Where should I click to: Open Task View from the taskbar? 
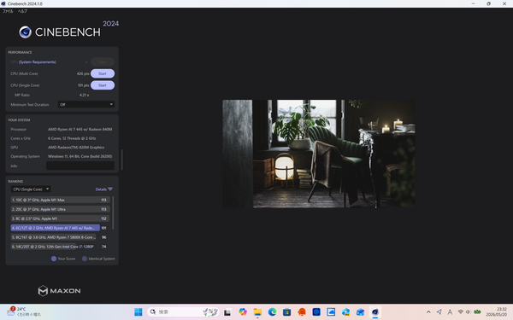coord(227,312)
